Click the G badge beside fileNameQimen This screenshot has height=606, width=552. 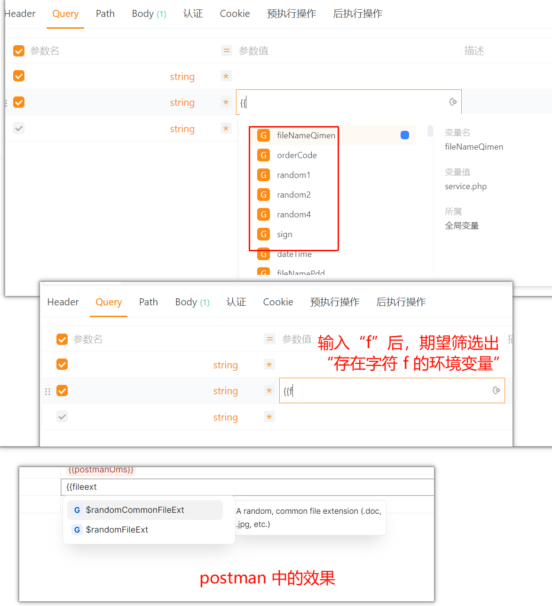[x=263, y=135]
